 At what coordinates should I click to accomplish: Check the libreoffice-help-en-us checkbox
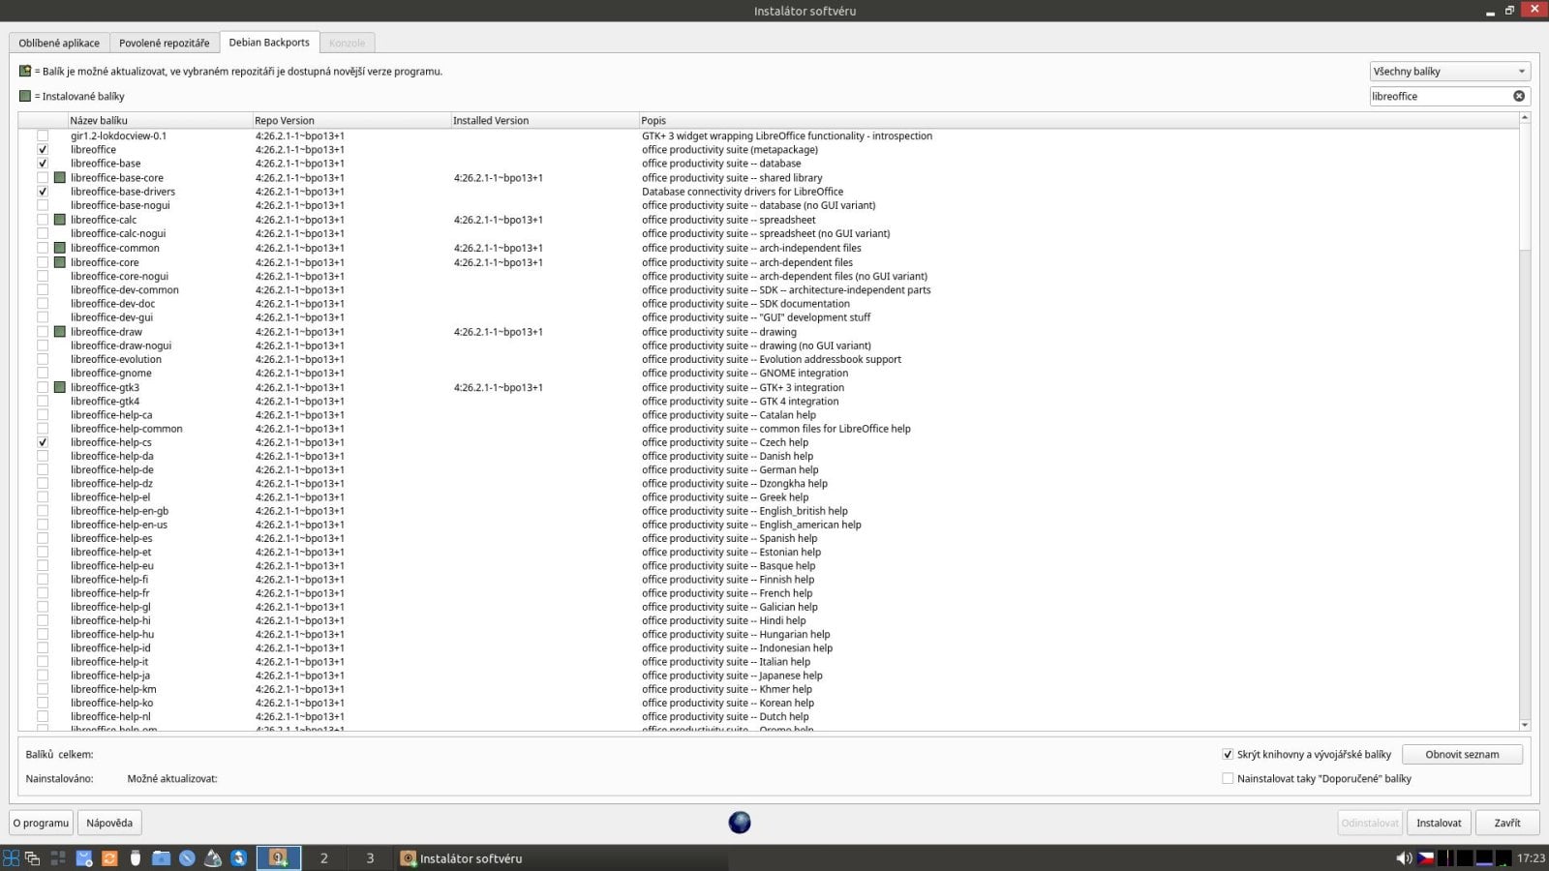[43, 525]
